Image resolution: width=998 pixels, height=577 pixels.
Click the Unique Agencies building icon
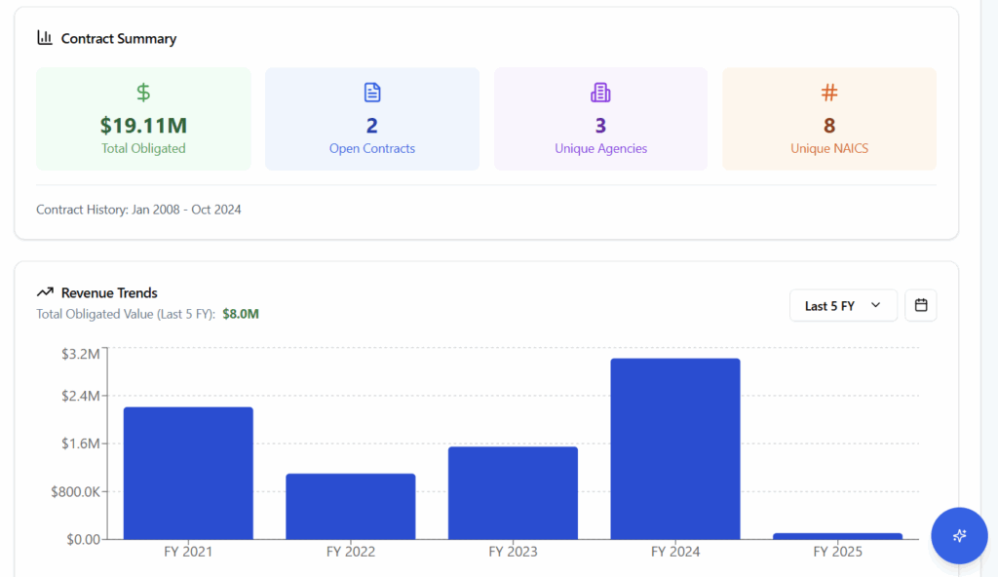[600, 93]
